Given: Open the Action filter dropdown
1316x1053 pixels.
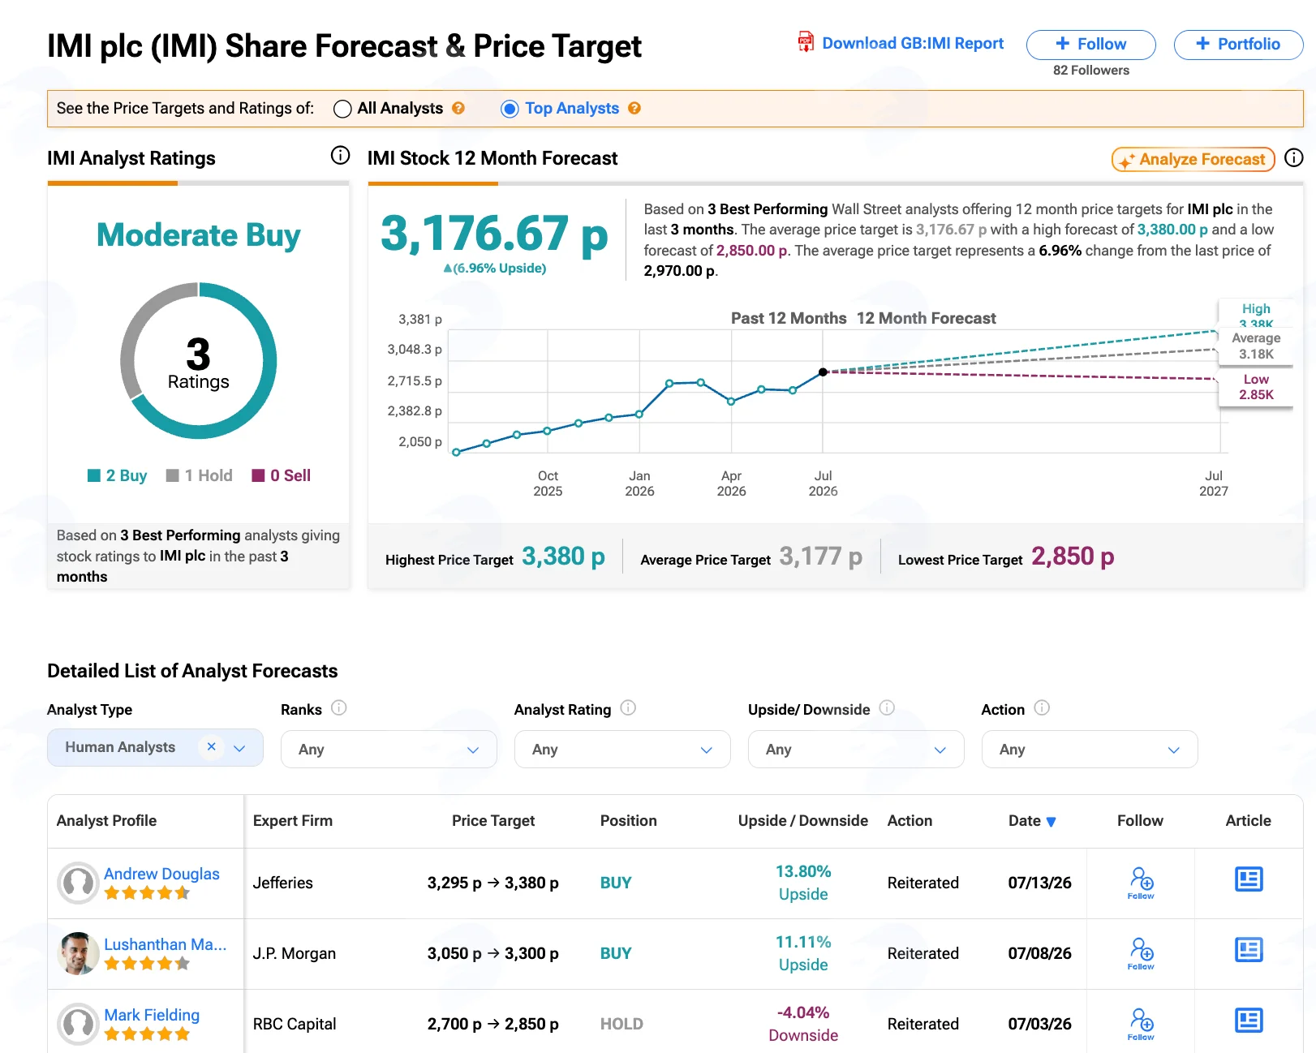Looking at the screenshot, I should [1090, 750].
